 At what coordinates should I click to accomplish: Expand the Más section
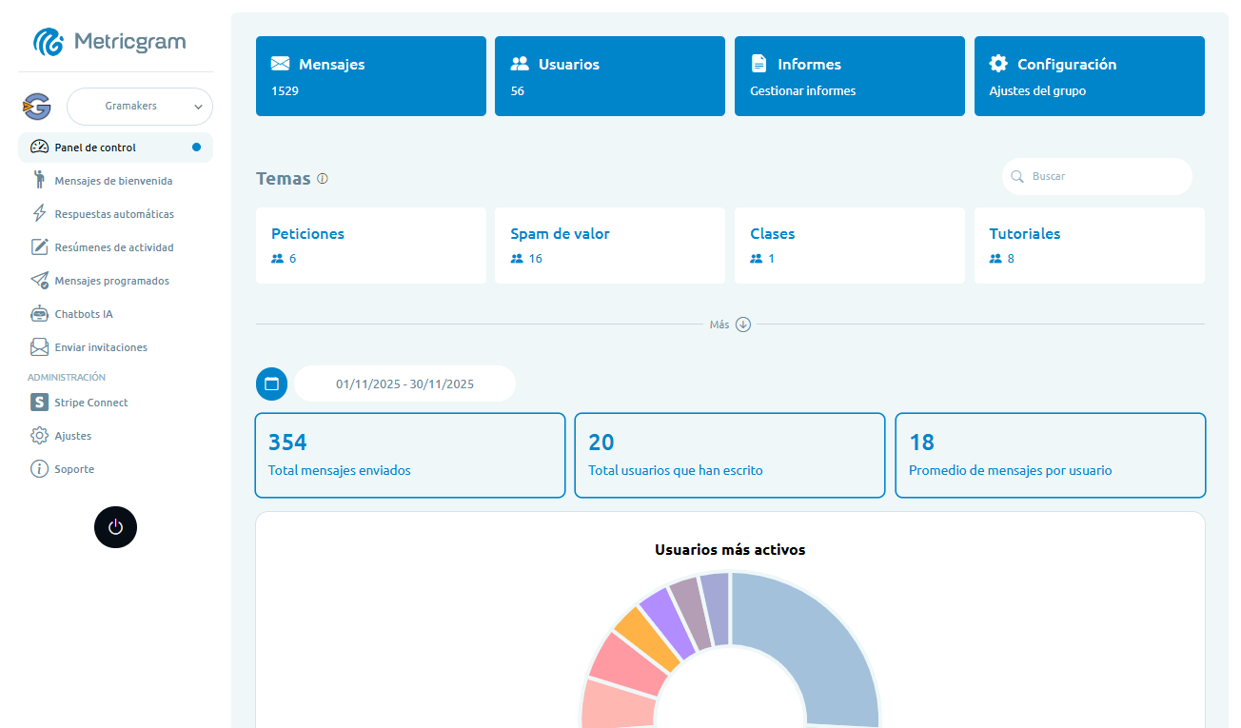(729, 324)
